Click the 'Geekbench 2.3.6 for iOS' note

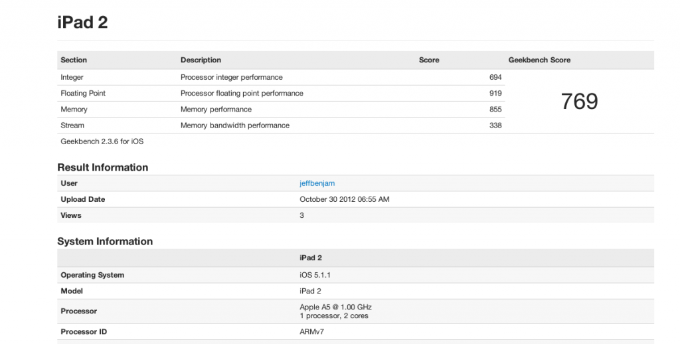(x=102, y=141)
